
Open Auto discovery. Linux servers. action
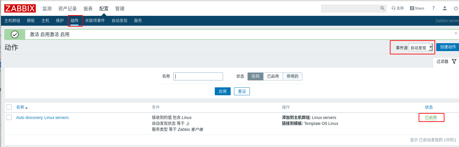(x=43, y=118)
